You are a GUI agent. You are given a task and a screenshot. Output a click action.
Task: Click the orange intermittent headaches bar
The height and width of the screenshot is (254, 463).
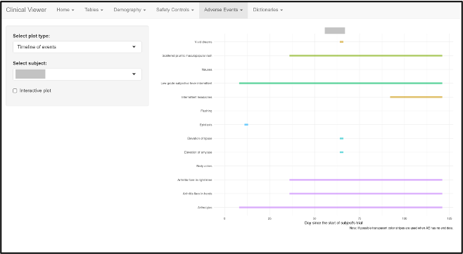coord(416,97)
